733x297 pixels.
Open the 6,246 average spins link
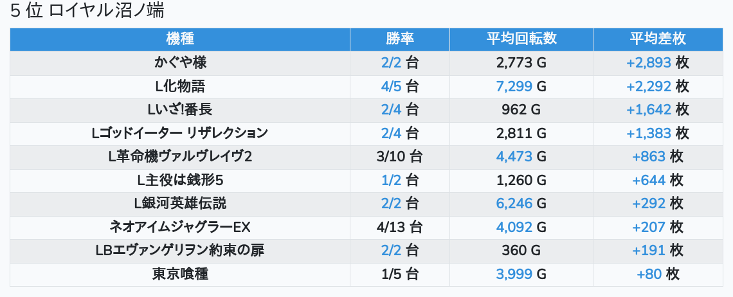[514, 204]
